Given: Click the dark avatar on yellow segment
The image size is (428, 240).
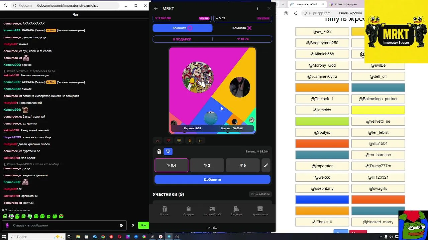Looking at the screenshot, I should pos(240,87).
